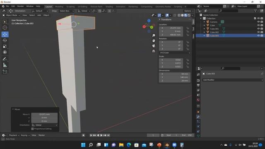Image resolution: width=265 pixels, height=149 pixels.
Task: Open the File menu
Action: [x=7, y=6]
